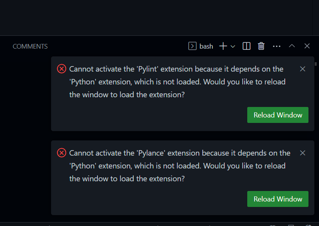The width and height of the screenshot is (319, 226).
Task: Click the error icon on the Pylint notification
Action: [61, 69]
